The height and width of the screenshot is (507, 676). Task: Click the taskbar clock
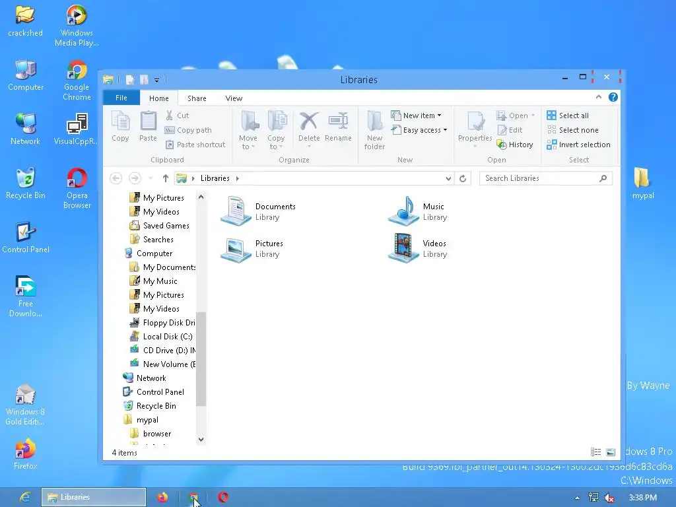(642, 498)
